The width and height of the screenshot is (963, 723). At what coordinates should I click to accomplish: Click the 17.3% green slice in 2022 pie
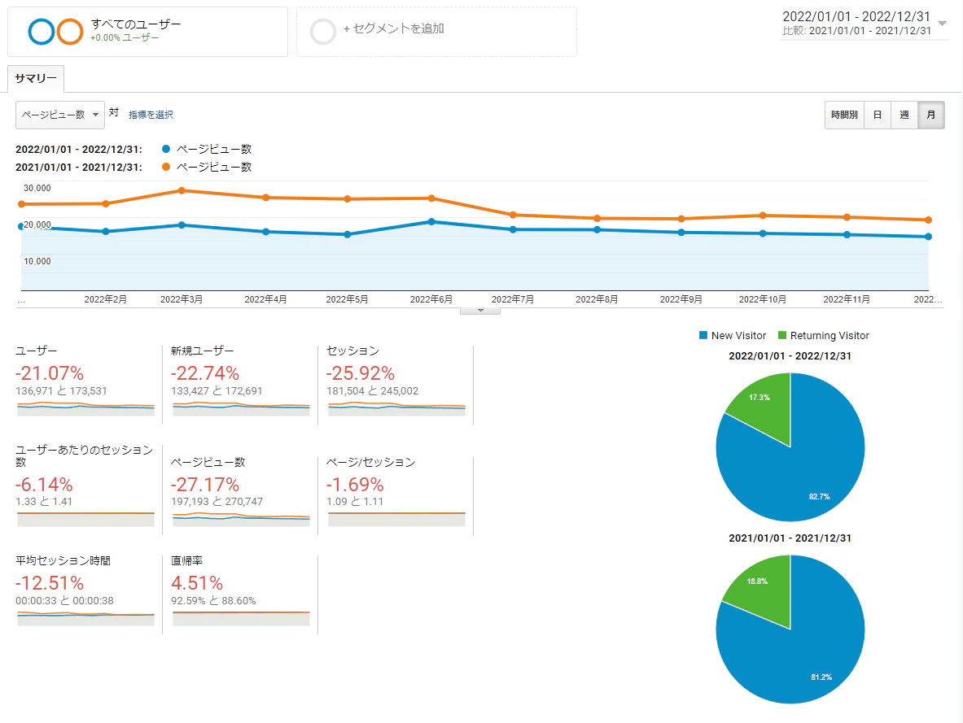coord(764,405)
